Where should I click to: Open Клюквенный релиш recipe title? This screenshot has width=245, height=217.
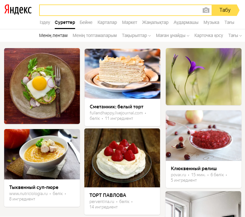[x=194, y=169]
